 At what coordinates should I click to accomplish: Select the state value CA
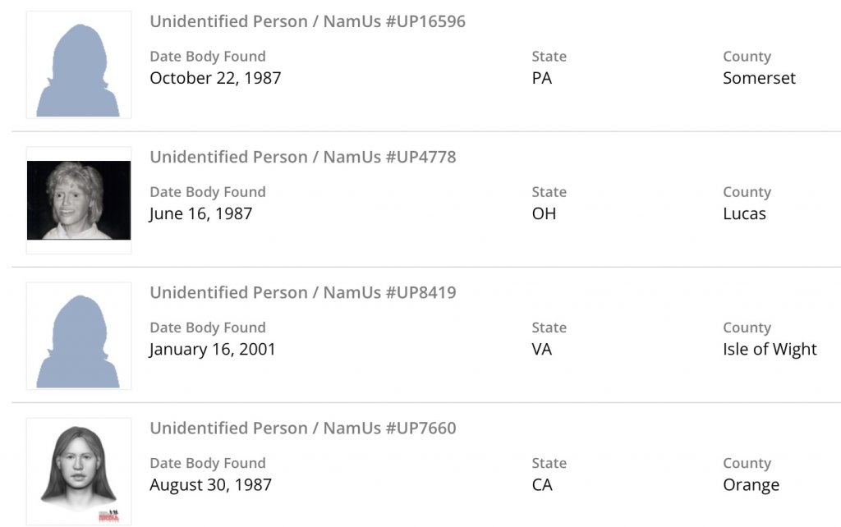[542, 484]
